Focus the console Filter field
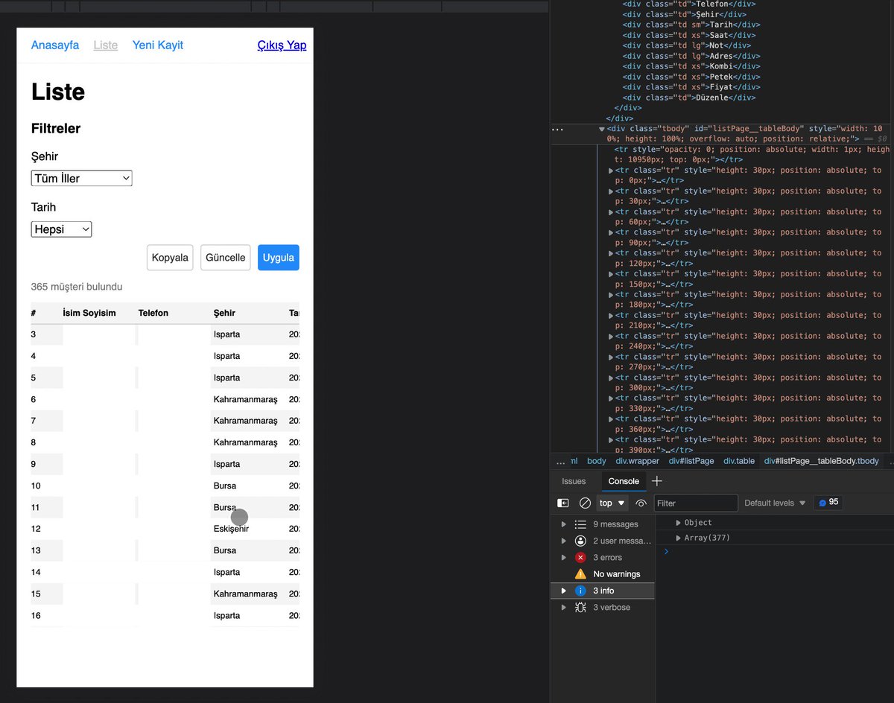 [696, 503]
